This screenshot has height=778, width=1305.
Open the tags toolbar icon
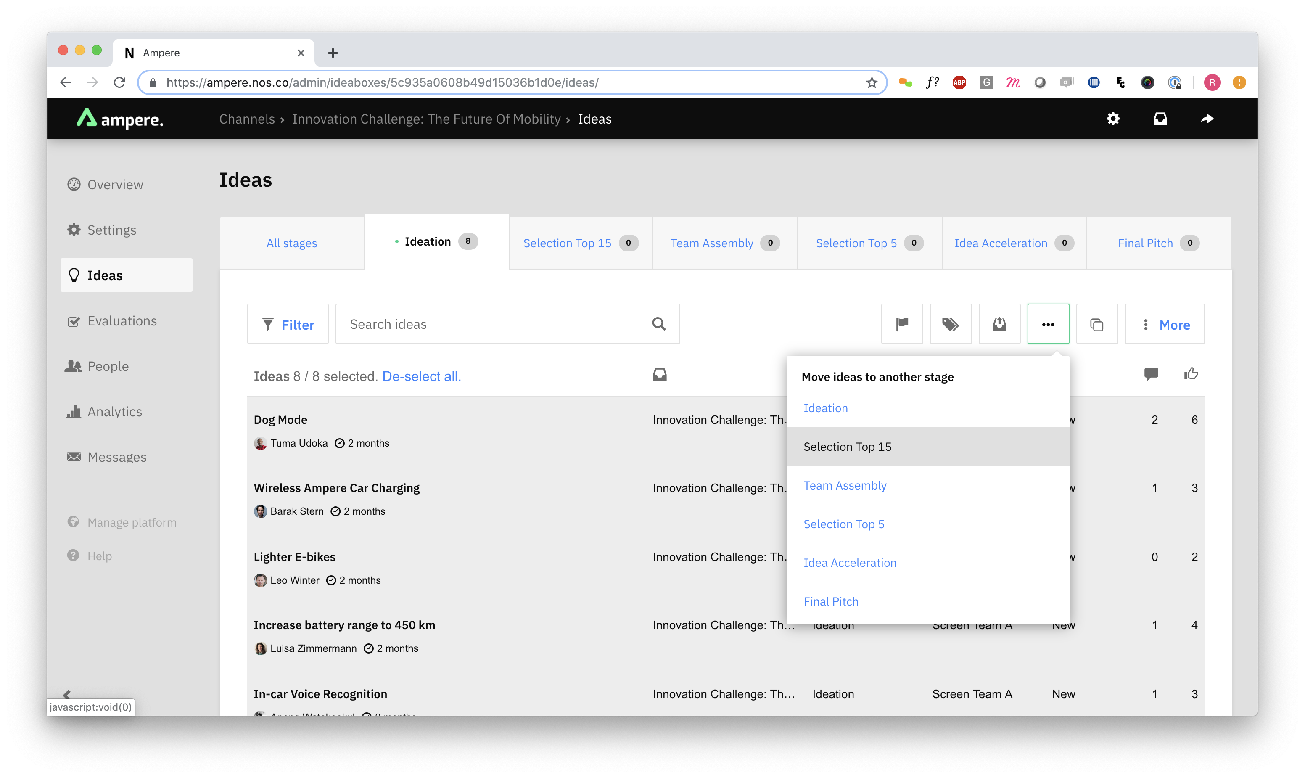[x=950, y=324]
